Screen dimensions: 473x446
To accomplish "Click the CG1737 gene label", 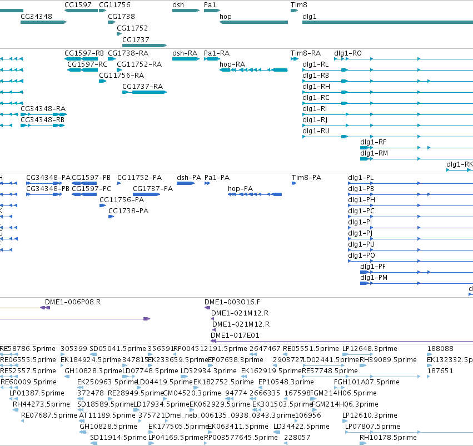I will point(136,40).
